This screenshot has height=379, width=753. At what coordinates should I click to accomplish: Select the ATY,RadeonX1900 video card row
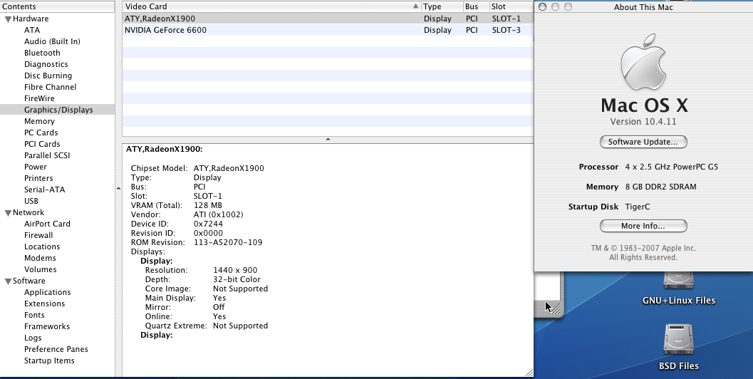[x=328, y=19]
